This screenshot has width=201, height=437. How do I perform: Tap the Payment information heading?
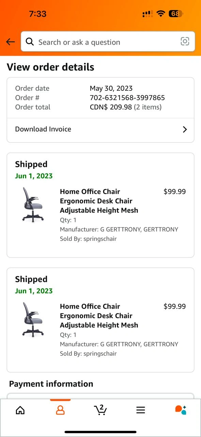[x=51, y=384]
